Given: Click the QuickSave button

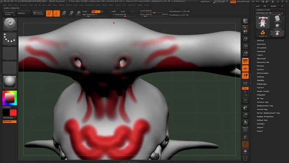Looking at the screenshot, I should tap(205, 2).
